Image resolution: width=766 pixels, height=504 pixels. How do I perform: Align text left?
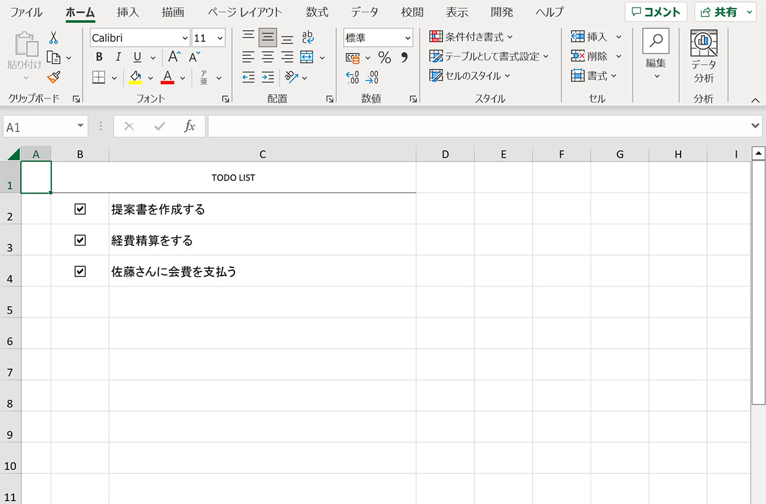(x=249, y=57)
